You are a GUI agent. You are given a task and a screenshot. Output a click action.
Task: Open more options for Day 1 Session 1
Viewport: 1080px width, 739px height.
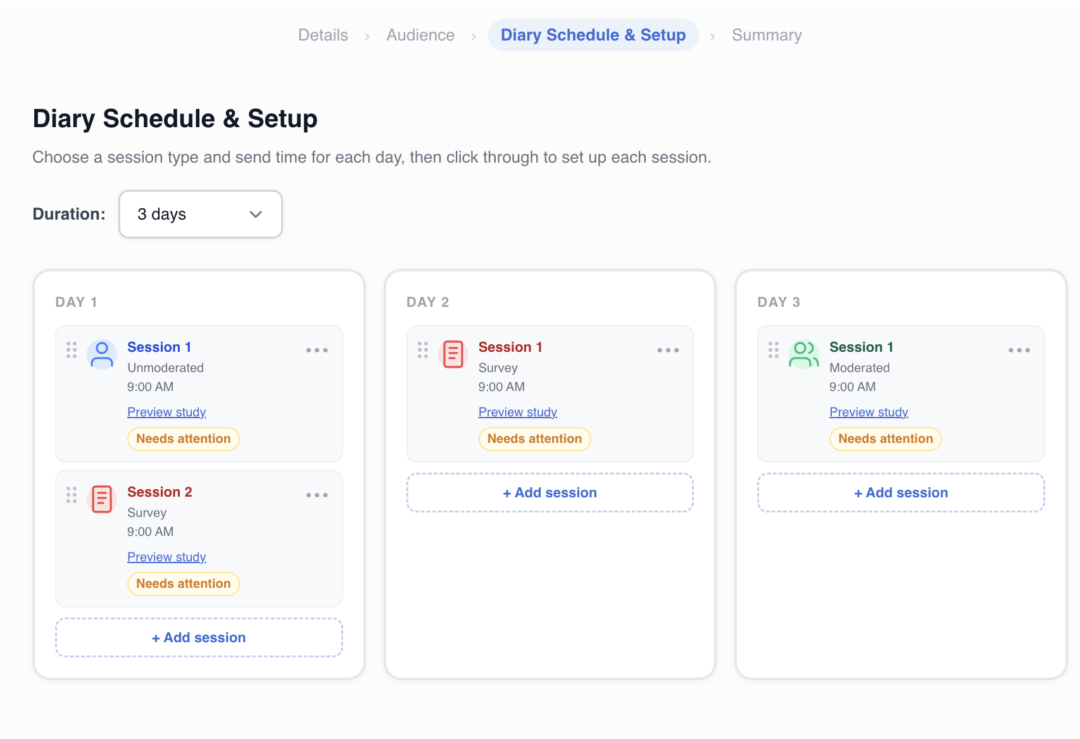click(x=317, y=351)
